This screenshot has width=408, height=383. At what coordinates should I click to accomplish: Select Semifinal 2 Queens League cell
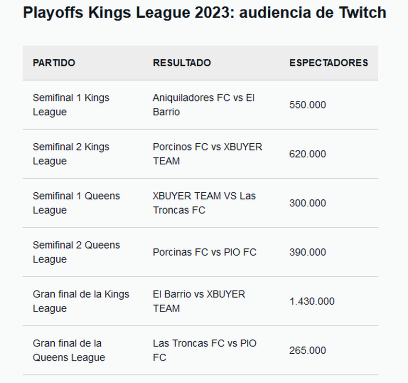point(76,252)
